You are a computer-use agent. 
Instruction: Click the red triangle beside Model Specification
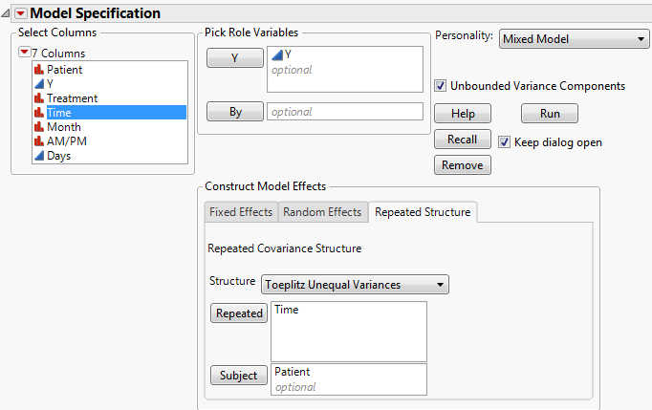[x=20, y=13]
